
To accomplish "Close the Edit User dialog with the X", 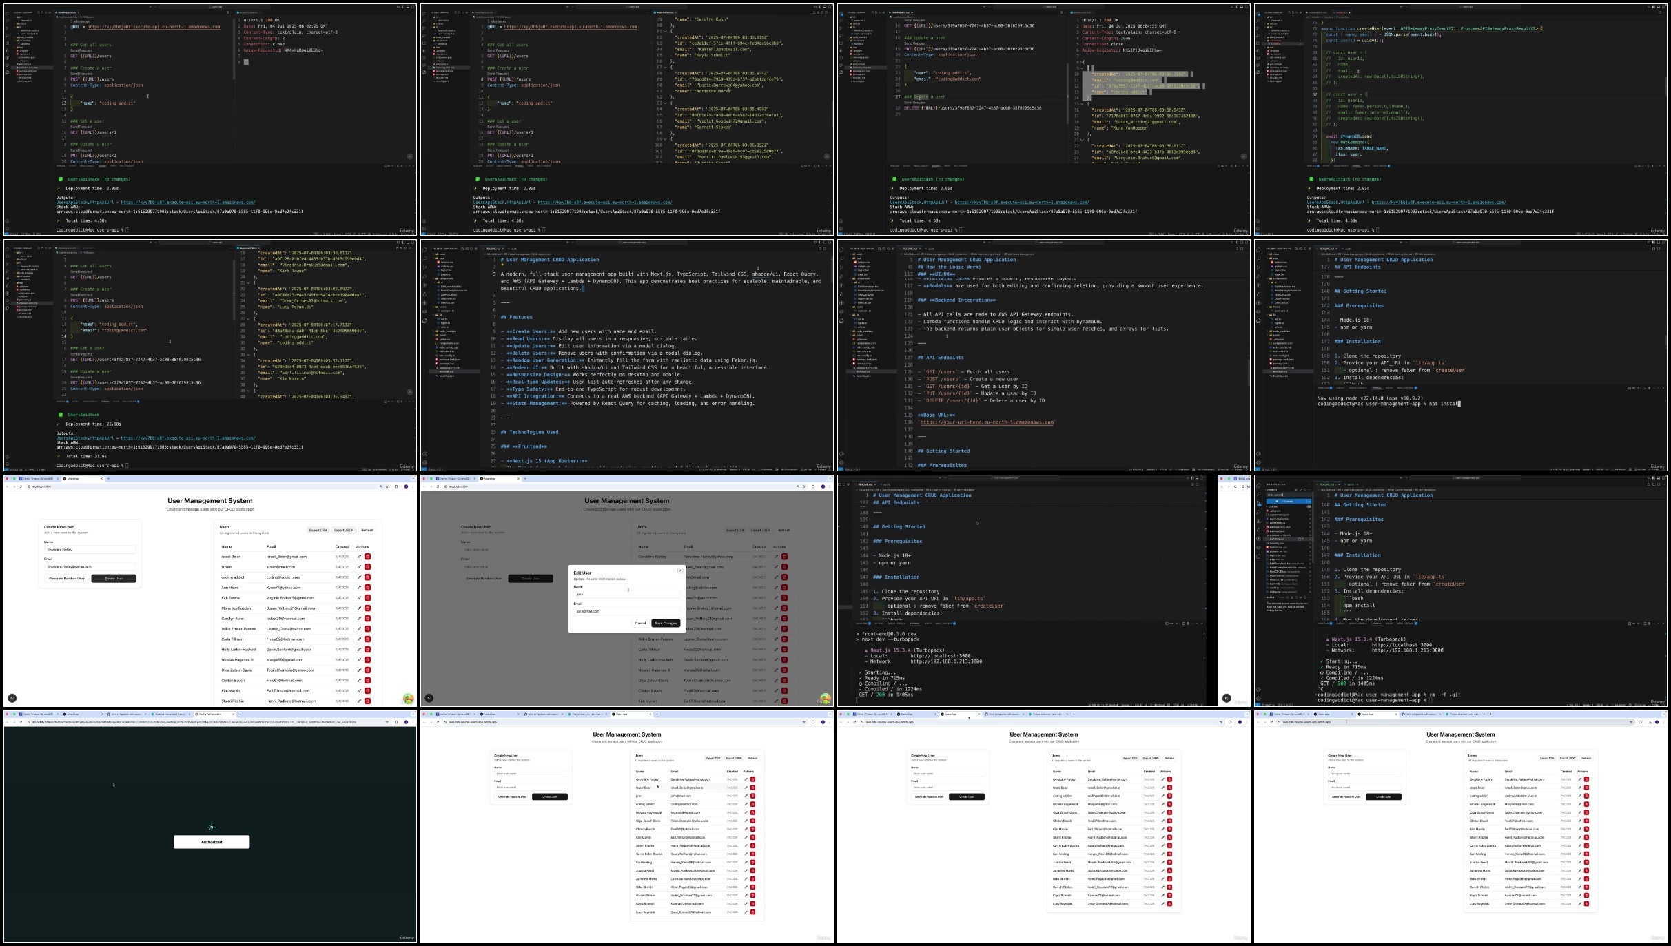I will [680, 570].
